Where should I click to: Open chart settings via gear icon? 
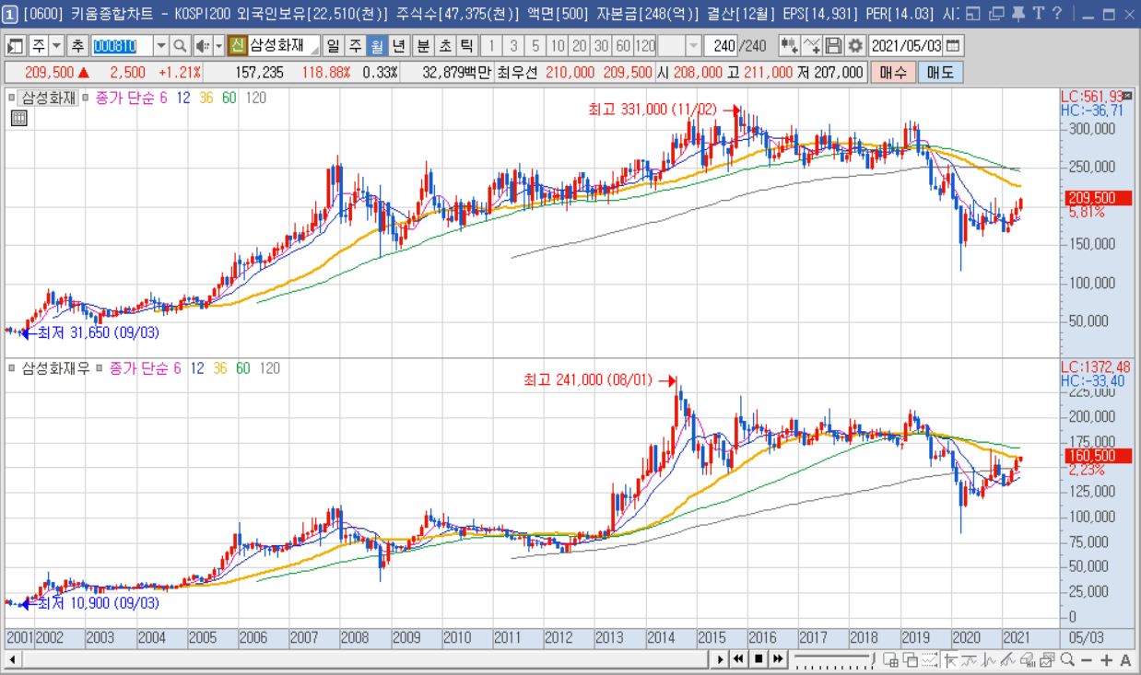(x=855, y=46)
